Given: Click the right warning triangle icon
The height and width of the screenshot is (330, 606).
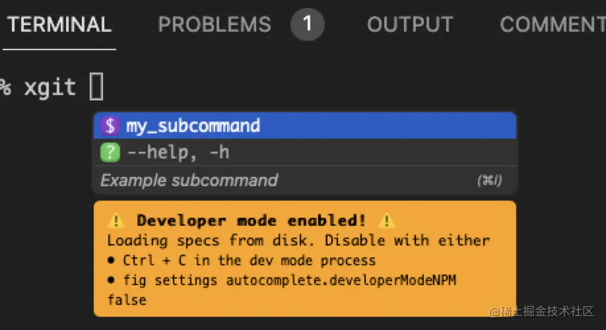Looking at the screenshot, I should point(386,220).
